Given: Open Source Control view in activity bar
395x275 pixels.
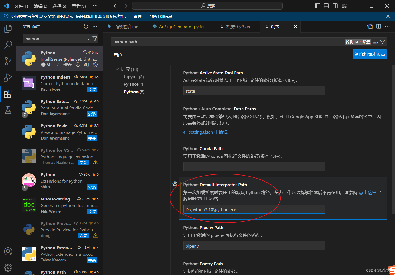Looking at the screenshot, I should (x=8, y=61).
